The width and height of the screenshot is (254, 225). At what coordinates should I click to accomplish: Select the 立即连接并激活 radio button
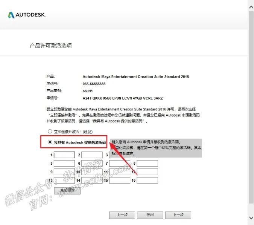pos(50,131)
